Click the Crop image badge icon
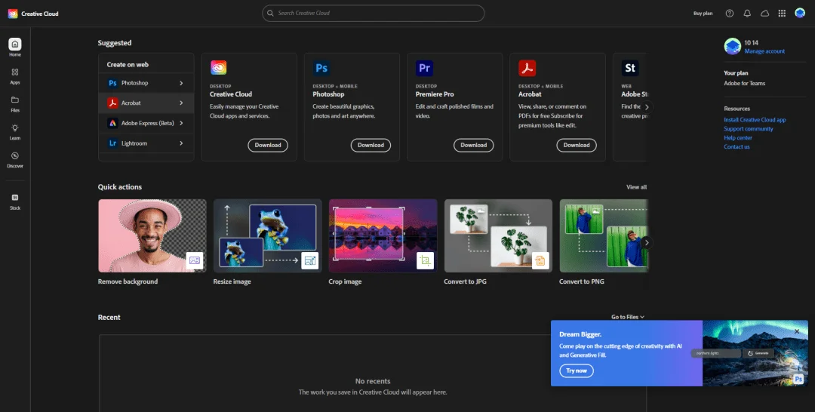 (x=425, y=260)
